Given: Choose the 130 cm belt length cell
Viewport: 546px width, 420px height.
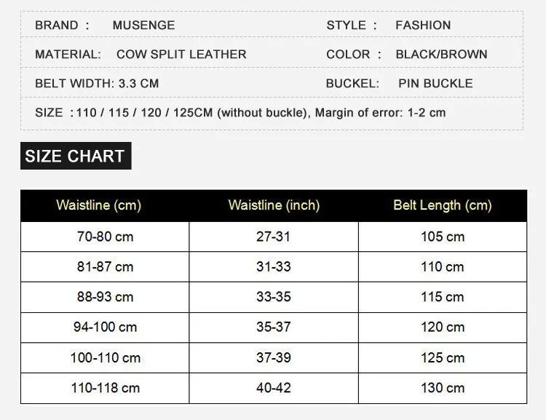Looking at the screenshot, I should [x=443, y=388].
